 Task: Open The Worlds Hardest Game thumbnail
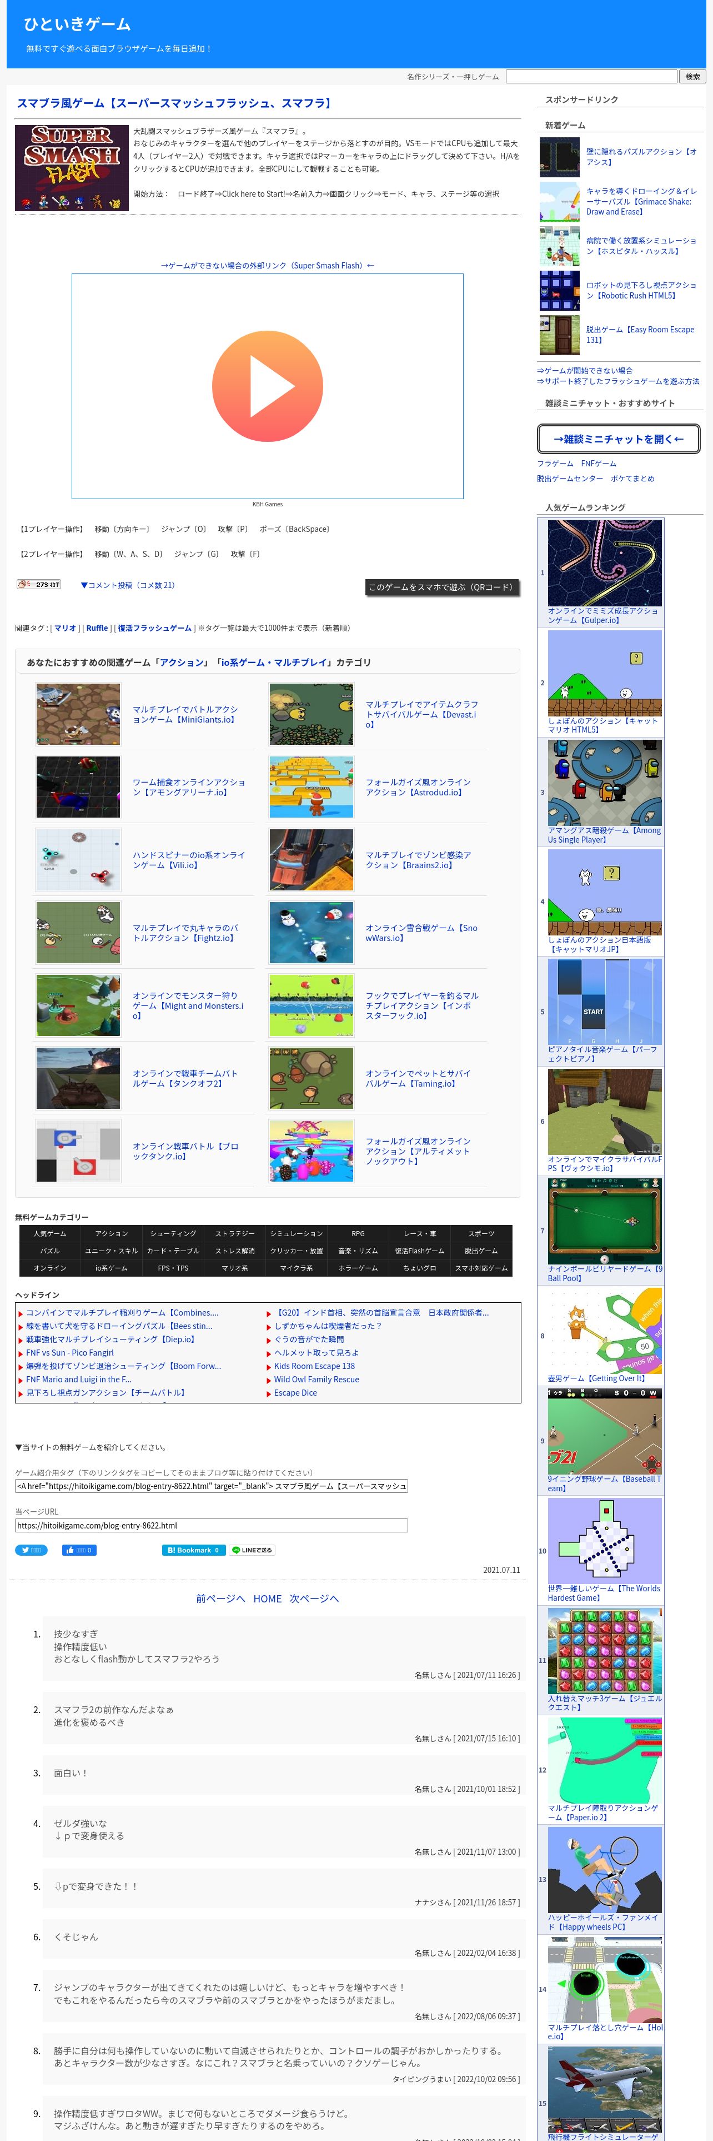click(604, 1541)
